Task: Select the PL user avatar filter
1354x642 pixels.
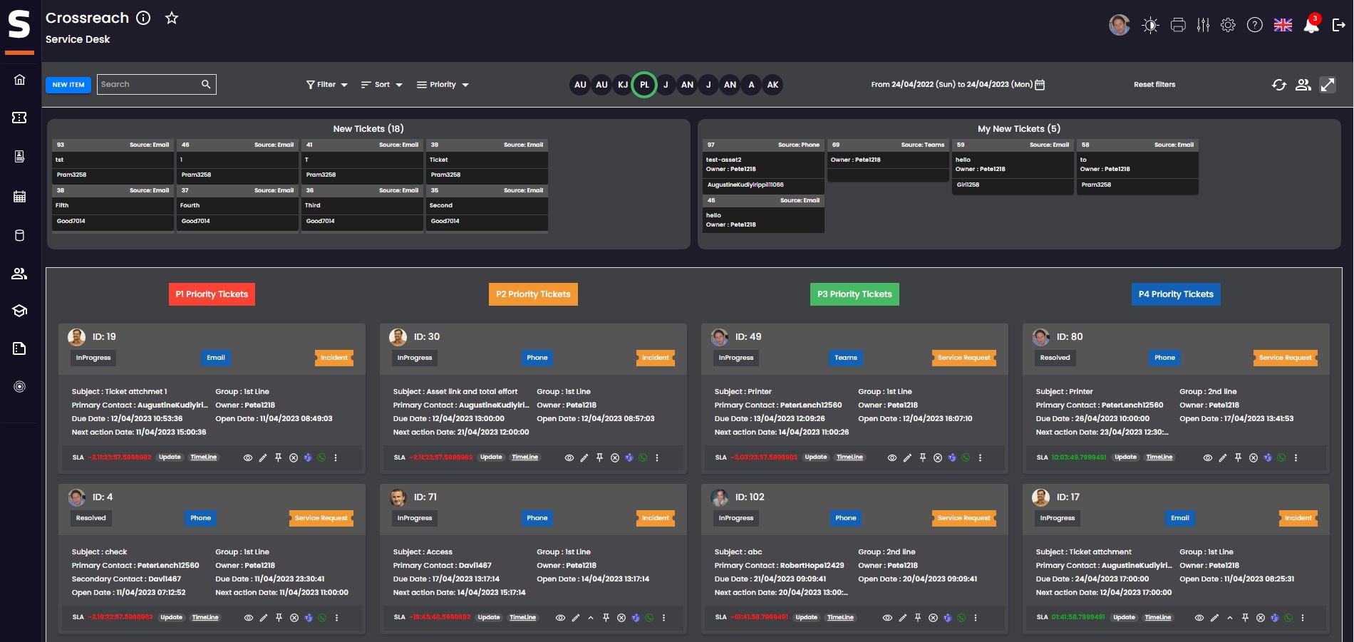Action: [644, 84]
